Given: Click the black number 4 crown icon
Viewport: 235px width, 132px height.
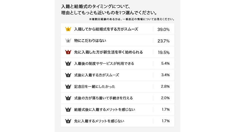Looking at the screenshot, I should [68, 63].
